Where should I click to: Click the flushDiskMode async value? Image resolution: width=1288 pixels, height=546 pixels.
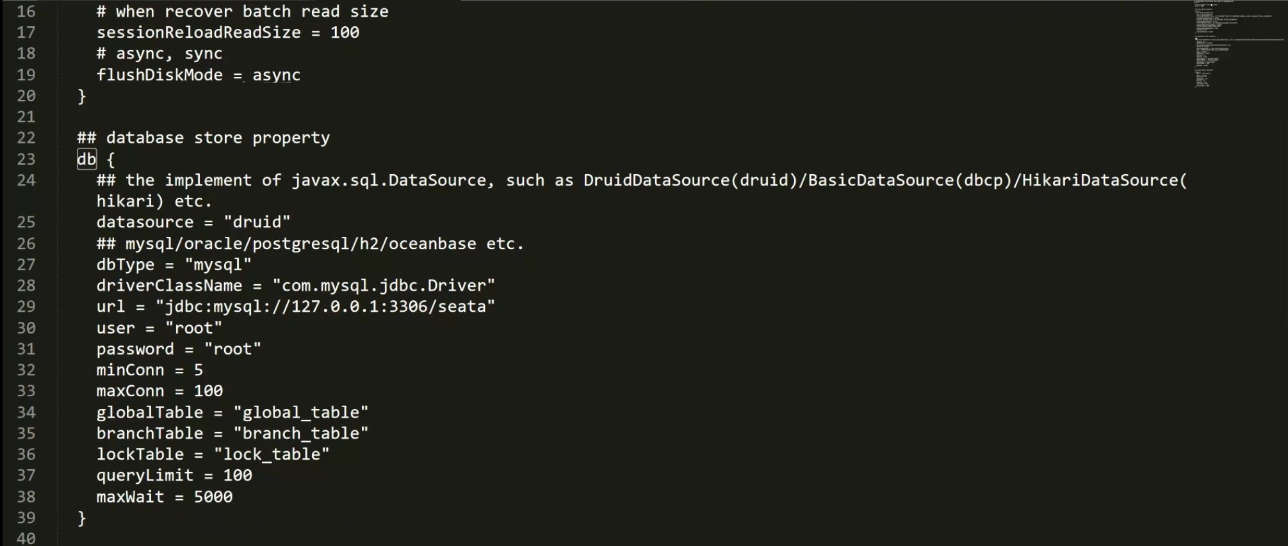click(x=276, y=75)
